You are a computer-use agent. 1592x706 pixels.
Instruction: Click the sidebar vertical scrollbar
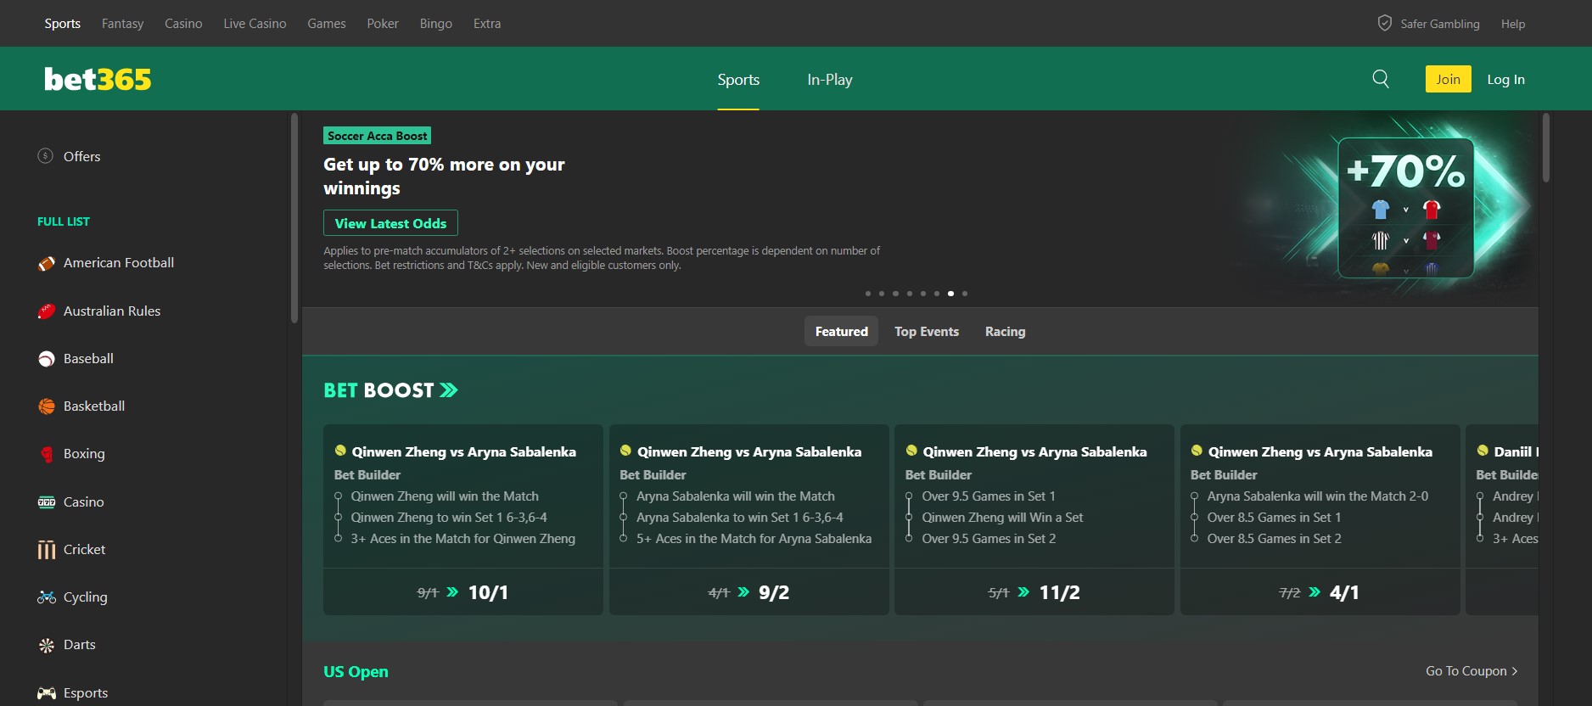click(294, 218)
